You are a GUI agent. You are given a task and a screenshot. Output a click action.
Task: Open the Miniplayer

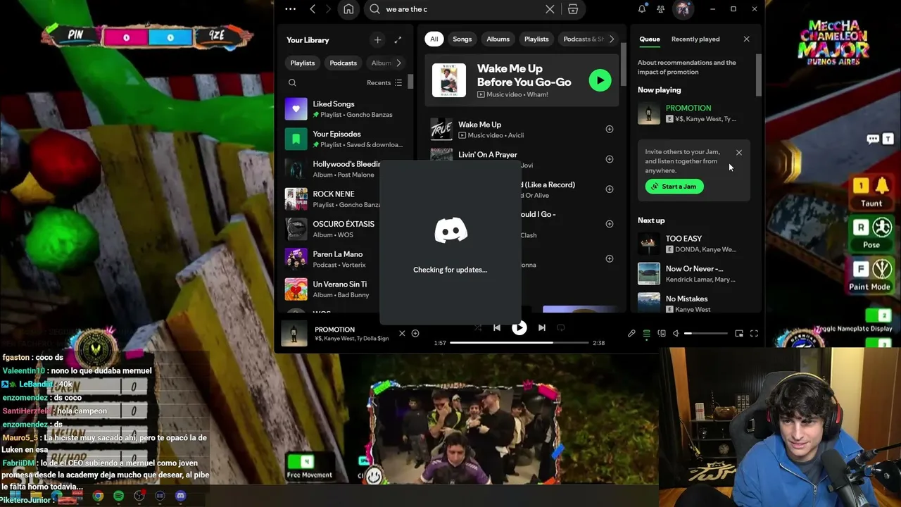pos(739,334)
